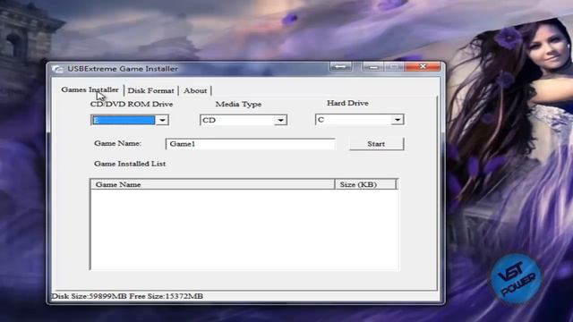The image size is (573, 322).
Task: Minimize the USBExtreme Game Installer window
Action: coord(373,67)
